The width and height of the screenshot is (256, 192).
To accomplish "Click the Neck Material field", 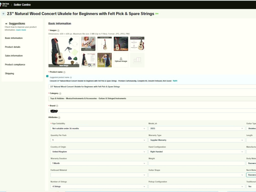I will [x=251, y=175].
